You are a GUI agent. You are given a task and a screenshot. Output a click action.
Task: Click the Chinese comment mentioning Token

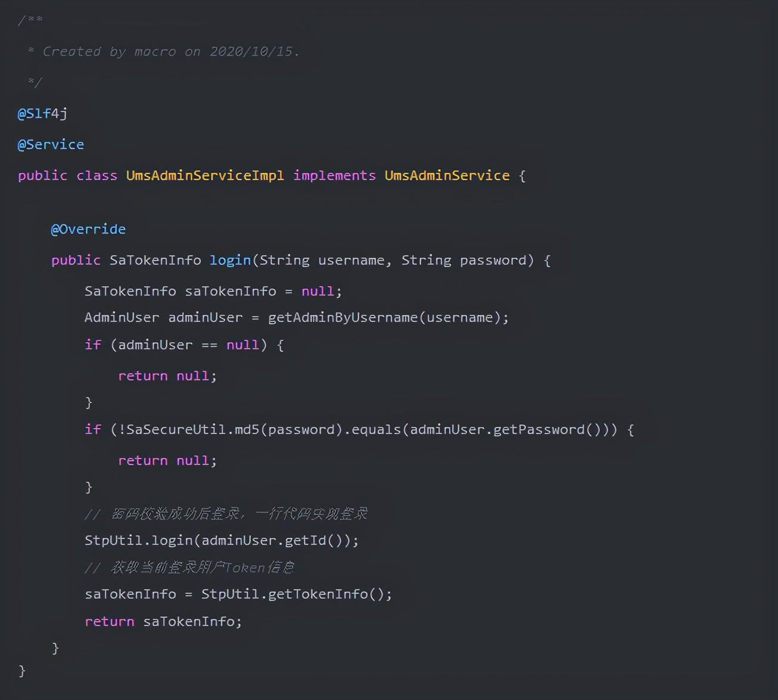pos(189,568)
